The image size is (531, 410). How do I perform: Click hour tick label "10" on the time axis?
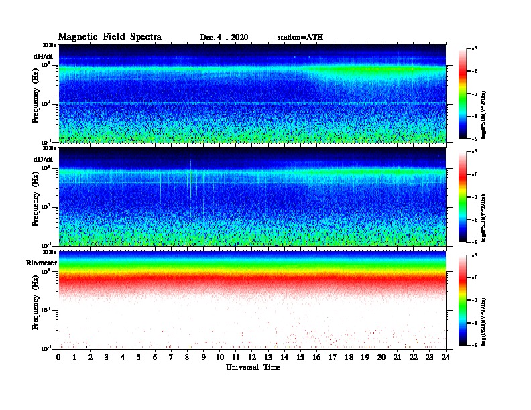click(220, 357)
